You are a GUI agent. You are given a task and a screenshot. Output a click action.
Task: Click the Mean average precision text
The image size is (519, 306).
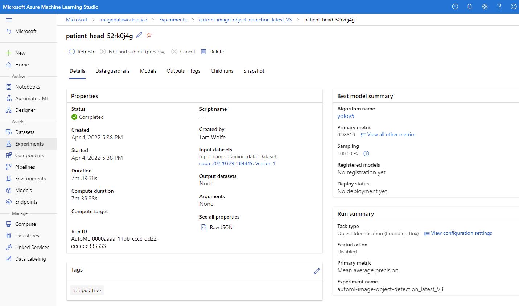(x=368, y=270)
